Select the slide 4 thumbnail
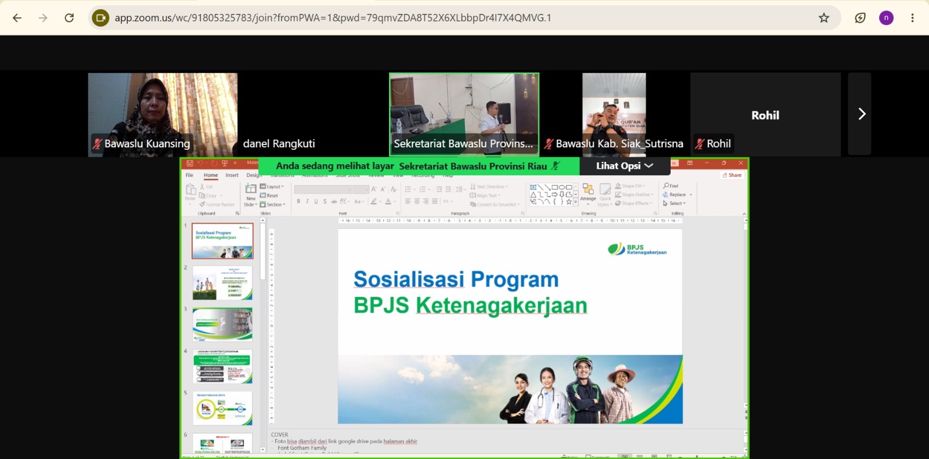This screenshot has width=929, height=459. pos(222,366)
